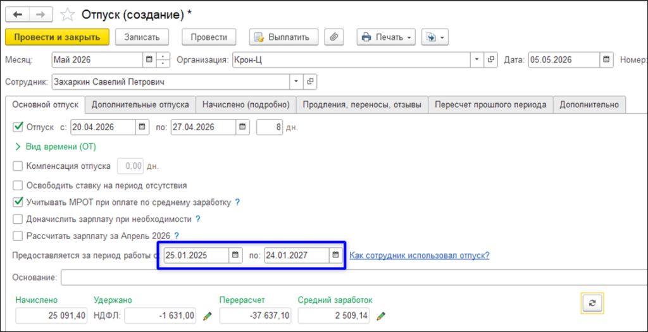Open Продления, переносы, отзывы tab
The width and height of the screenshot is (648, 332).
[362, 104]
